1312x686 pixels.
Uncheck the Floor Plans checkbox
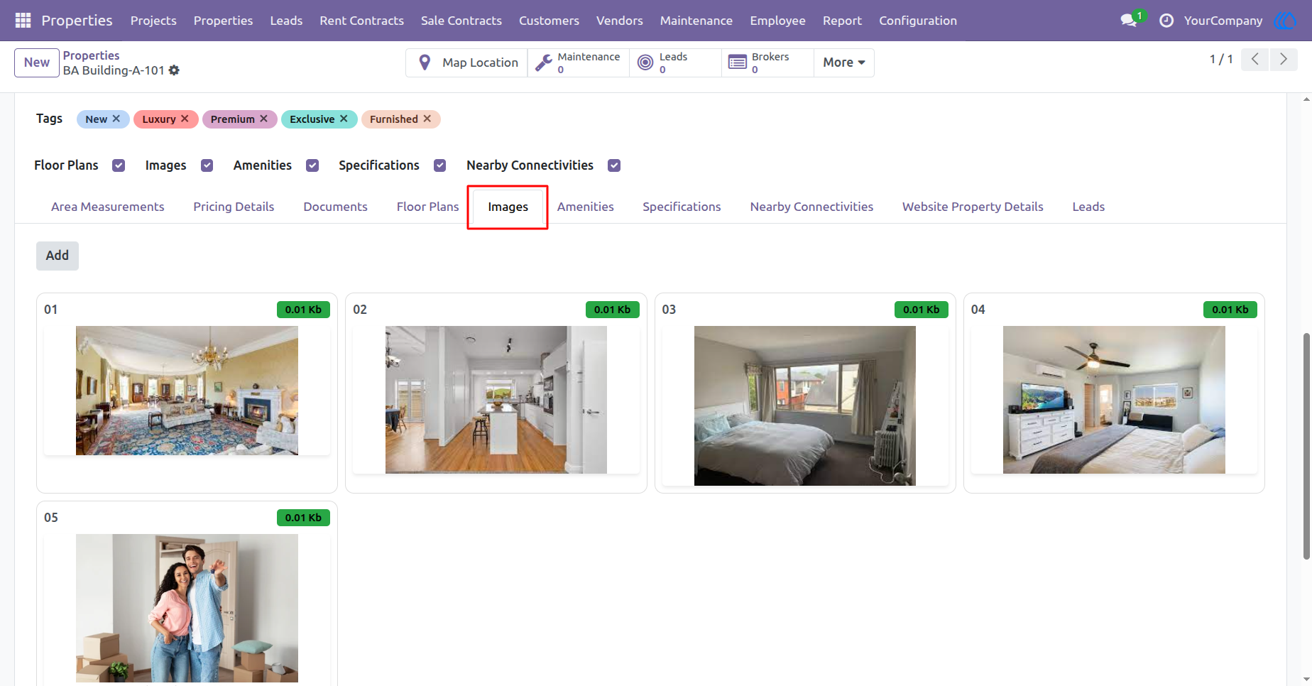click(x=119, y=165)
